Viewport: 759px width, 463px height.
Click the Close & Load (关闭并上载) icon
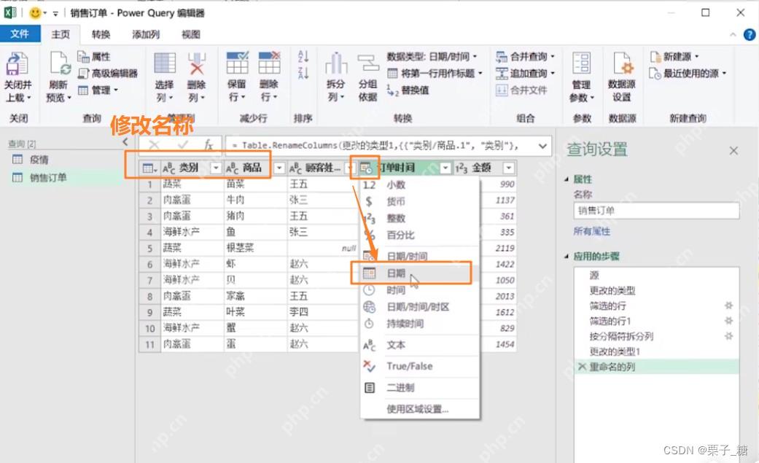[17, 64]
